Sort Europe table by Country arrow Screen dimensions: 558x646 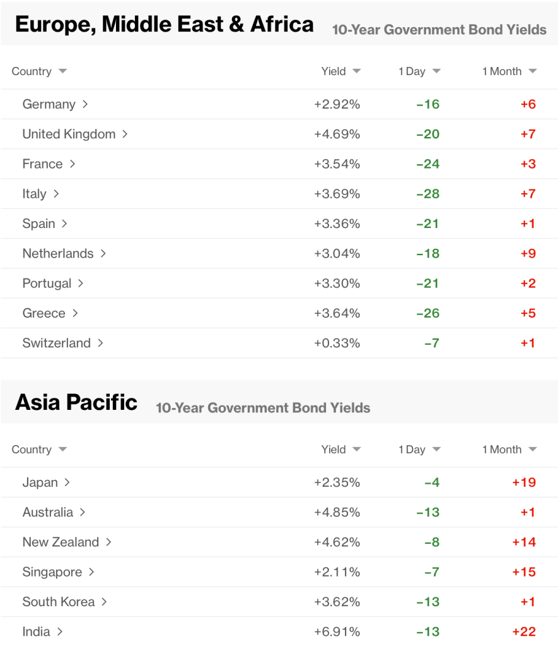tap(62, 71)
